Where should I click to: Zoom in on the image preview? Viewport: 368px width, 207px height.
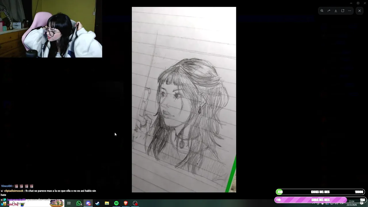322,11
